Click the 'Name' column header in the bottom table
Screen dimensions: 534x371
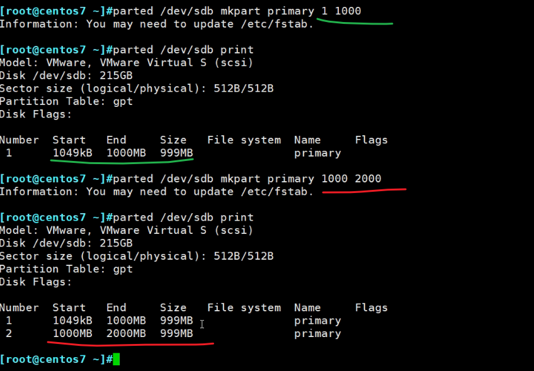[x=307, y=307]
